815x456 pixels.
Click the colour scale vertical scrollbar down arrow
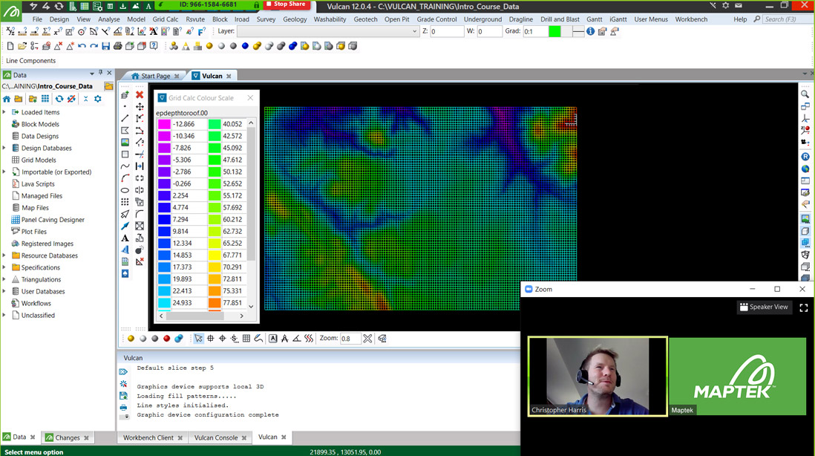251,306
